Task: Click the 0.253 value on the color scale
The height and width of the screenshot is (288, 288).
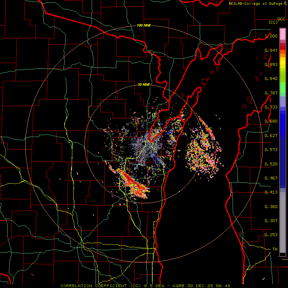Action: pos(271,235)
